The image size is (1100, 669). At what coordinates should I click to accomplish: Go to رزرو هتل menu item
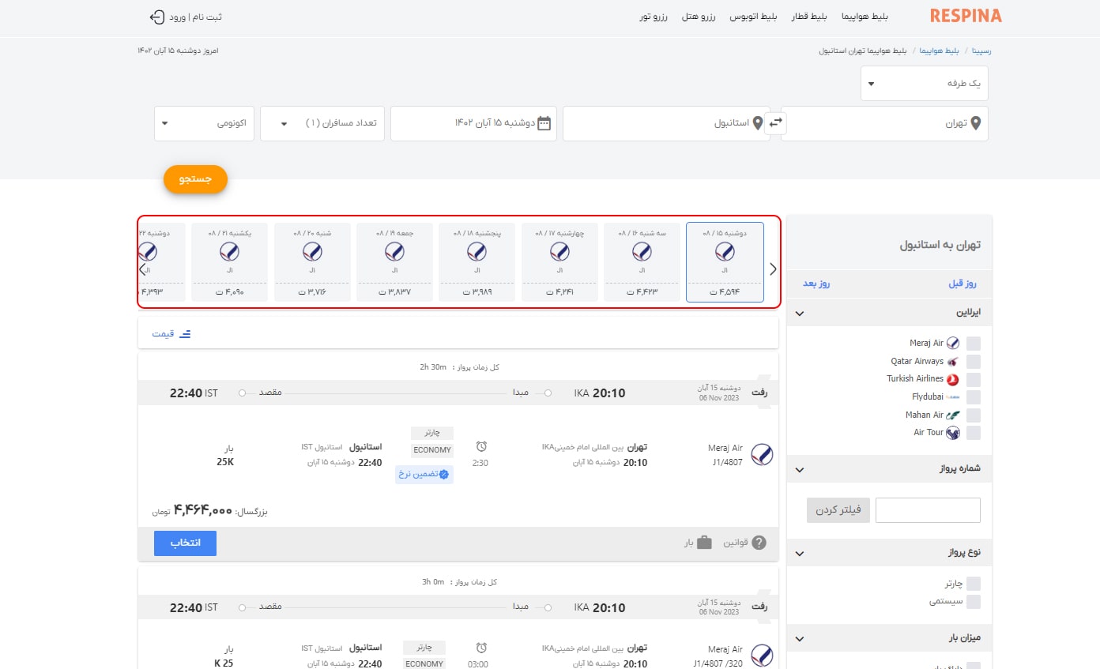699,17
